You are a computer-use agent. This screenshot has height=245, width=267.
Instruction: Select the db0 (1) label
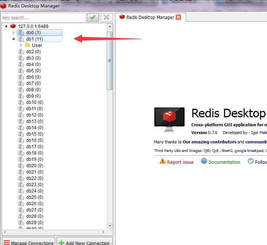click(34, 32)
